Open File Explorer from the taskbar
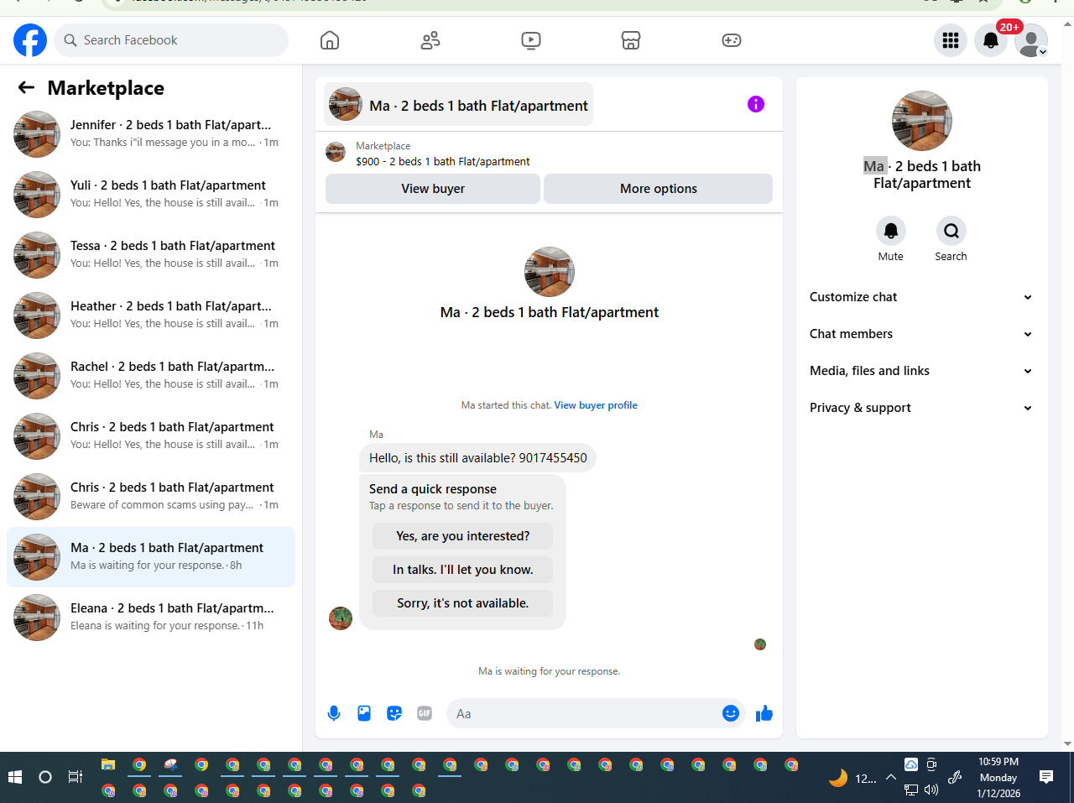Screen dimensions: 1074x803 pos(108,764)
